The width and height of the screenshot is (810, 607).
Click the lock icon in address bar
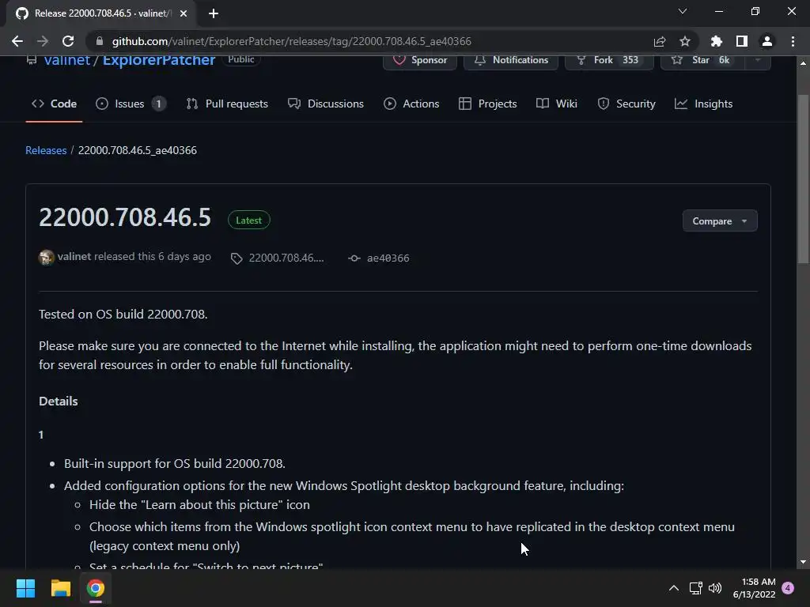pos(100,41)
